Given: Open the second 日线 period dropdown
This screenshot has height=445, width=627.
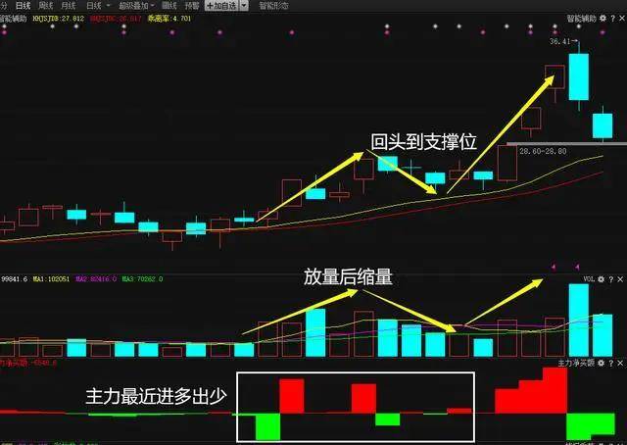Looking at the screenshot, I should (x=98, y=6).
